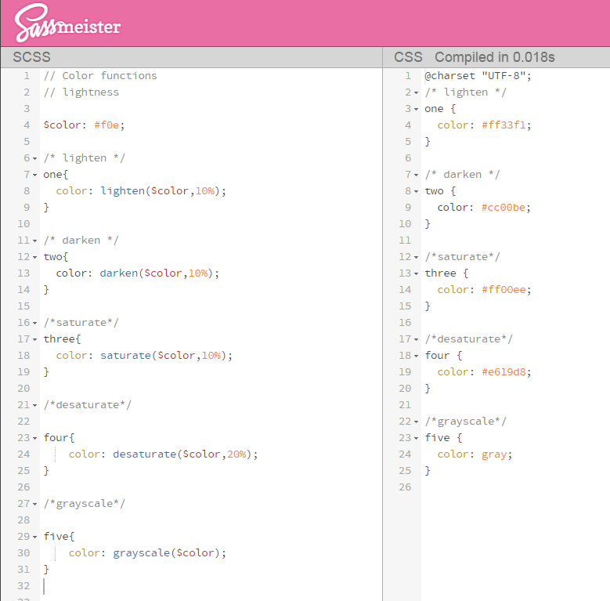Collapse fold arrow on CSS line 18
The image size is (610, 601).
coord(417,357)
